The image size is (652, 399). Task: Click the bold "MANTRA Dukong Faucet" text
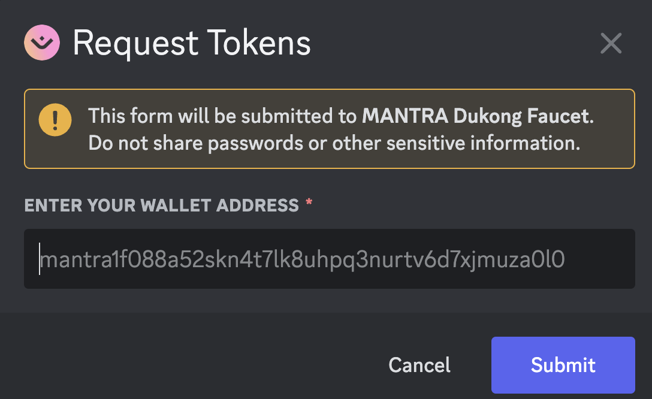[x=476, y=116]
